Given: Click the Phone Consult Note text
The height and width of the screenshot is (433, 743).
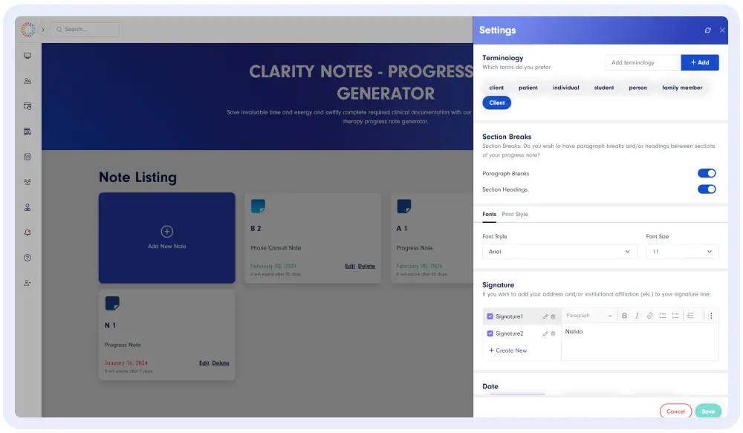Looking at the screenshot, I should click(276, 248).
